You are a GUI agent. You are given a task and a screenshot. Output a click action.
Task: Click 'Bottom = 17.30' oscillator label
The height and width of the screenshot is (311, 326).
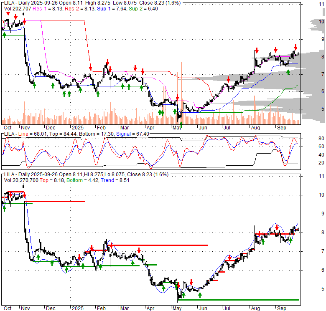tap(97, 134)
